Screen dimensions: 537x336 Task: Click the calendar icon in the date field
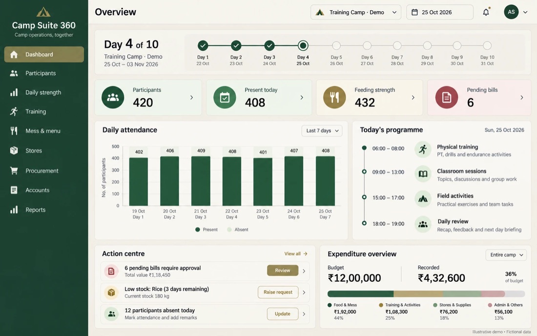[414, 12]
